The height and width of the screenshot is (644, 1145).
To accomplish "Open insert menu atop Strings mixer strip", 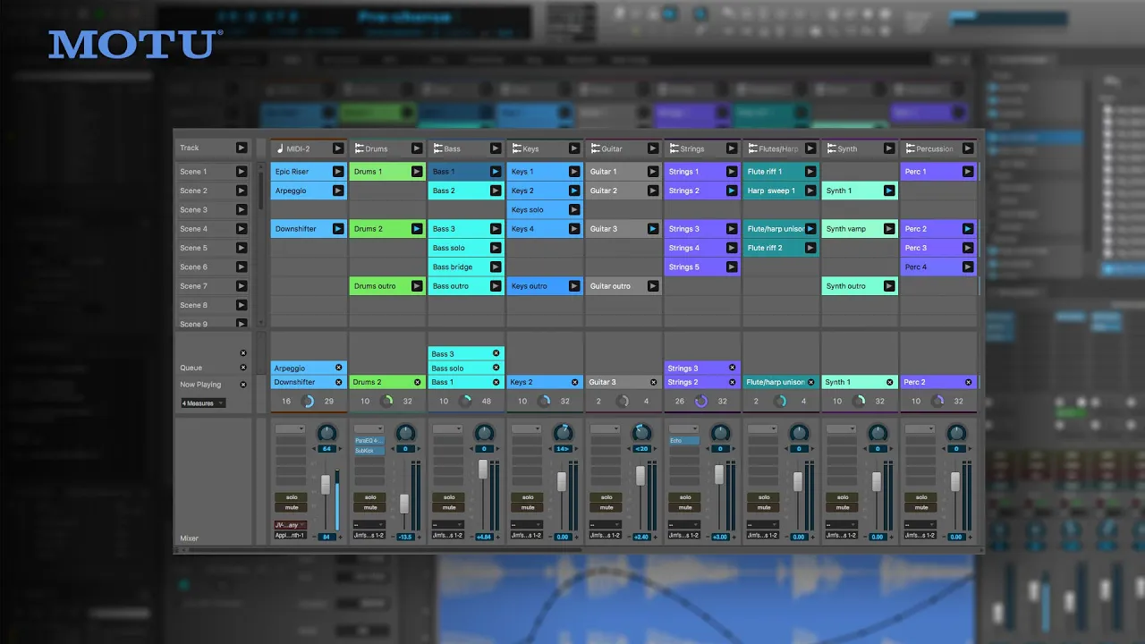I will pyautogui.click(x=683, y=429).
